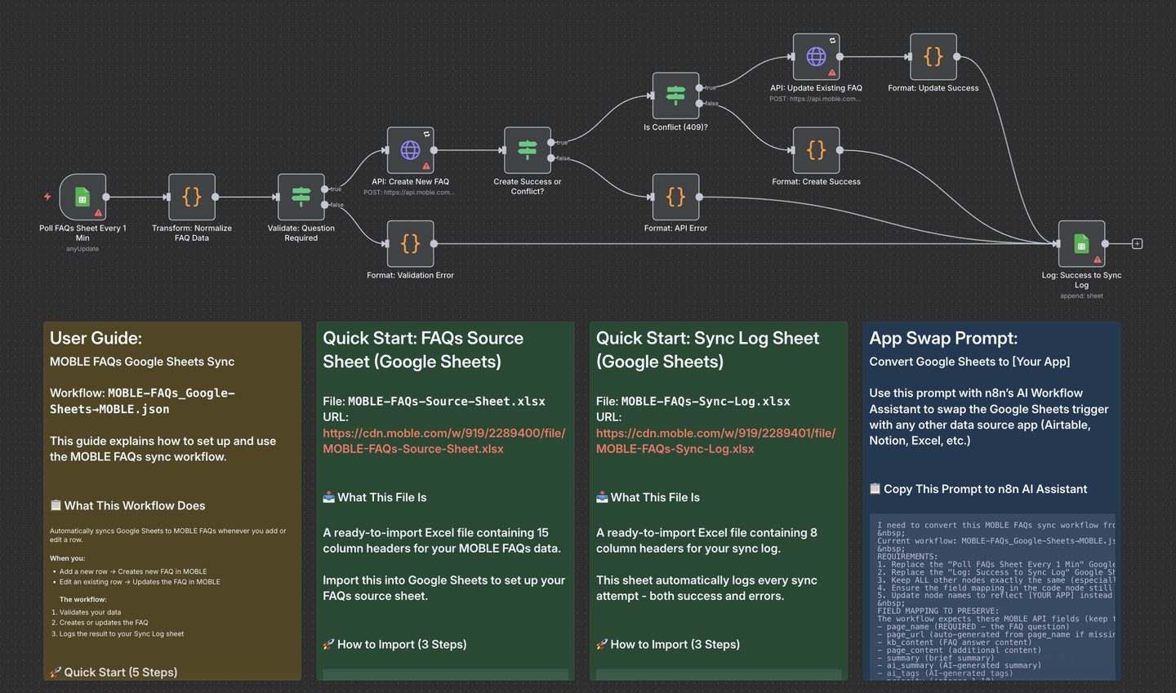This screenshot has height=693, width=1176.
Task: Click the prompt code block in App Swap note
Action: coord(992,596)
